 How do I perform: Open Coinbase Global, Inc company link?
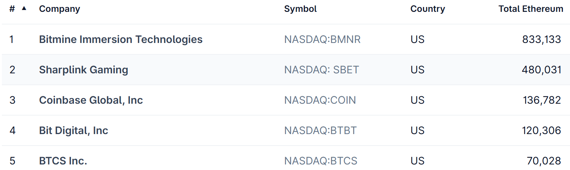click(91, 100)
